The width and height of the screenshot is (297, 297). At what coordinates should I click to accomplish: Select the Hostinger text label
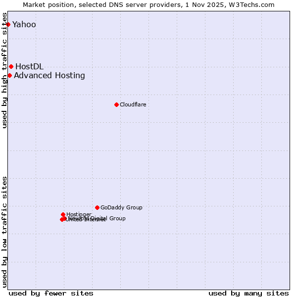click(79, 214)
